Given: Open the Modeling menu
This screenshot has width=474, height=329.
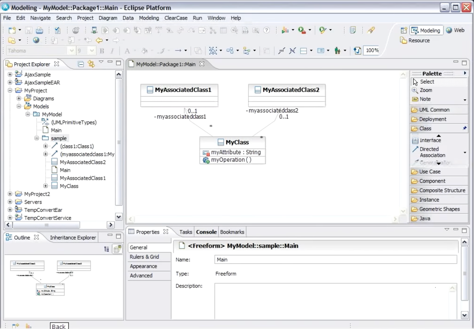Looking at the screenshot, I should 149,18.
